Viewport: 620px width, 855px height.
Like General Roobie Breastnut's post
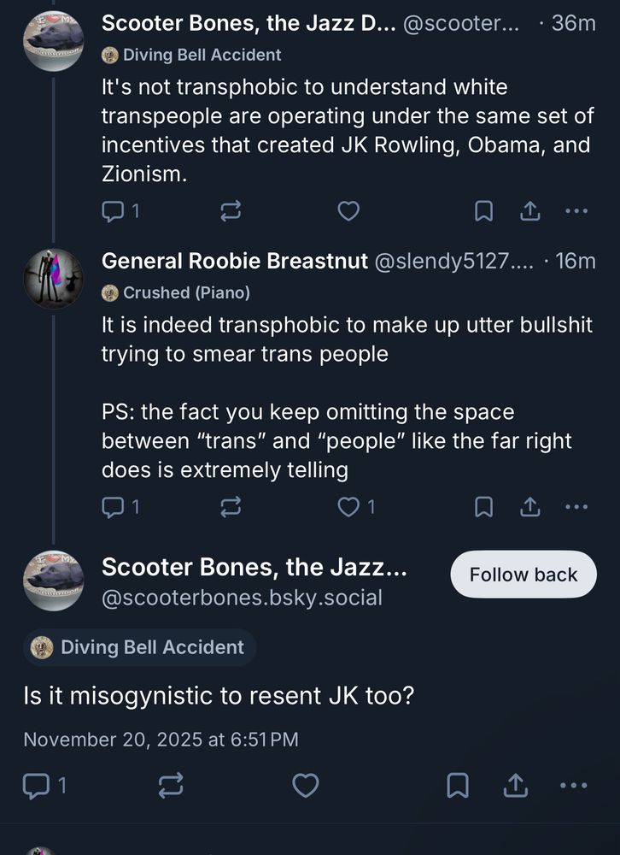[x=349, y=507]
